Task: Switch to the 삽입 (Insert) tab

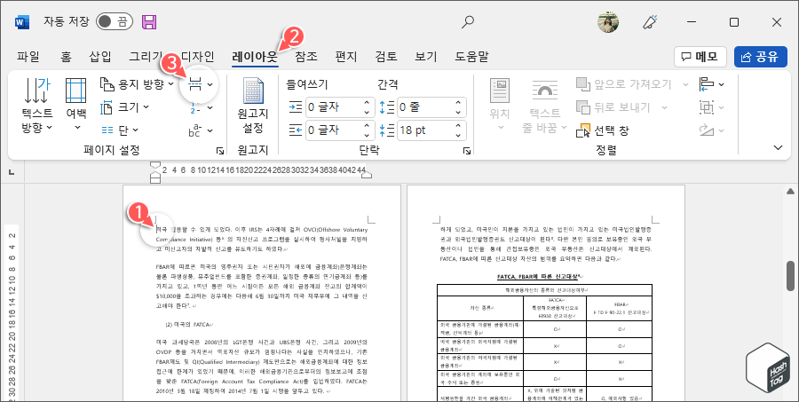Action: click(x=100, y=57)
